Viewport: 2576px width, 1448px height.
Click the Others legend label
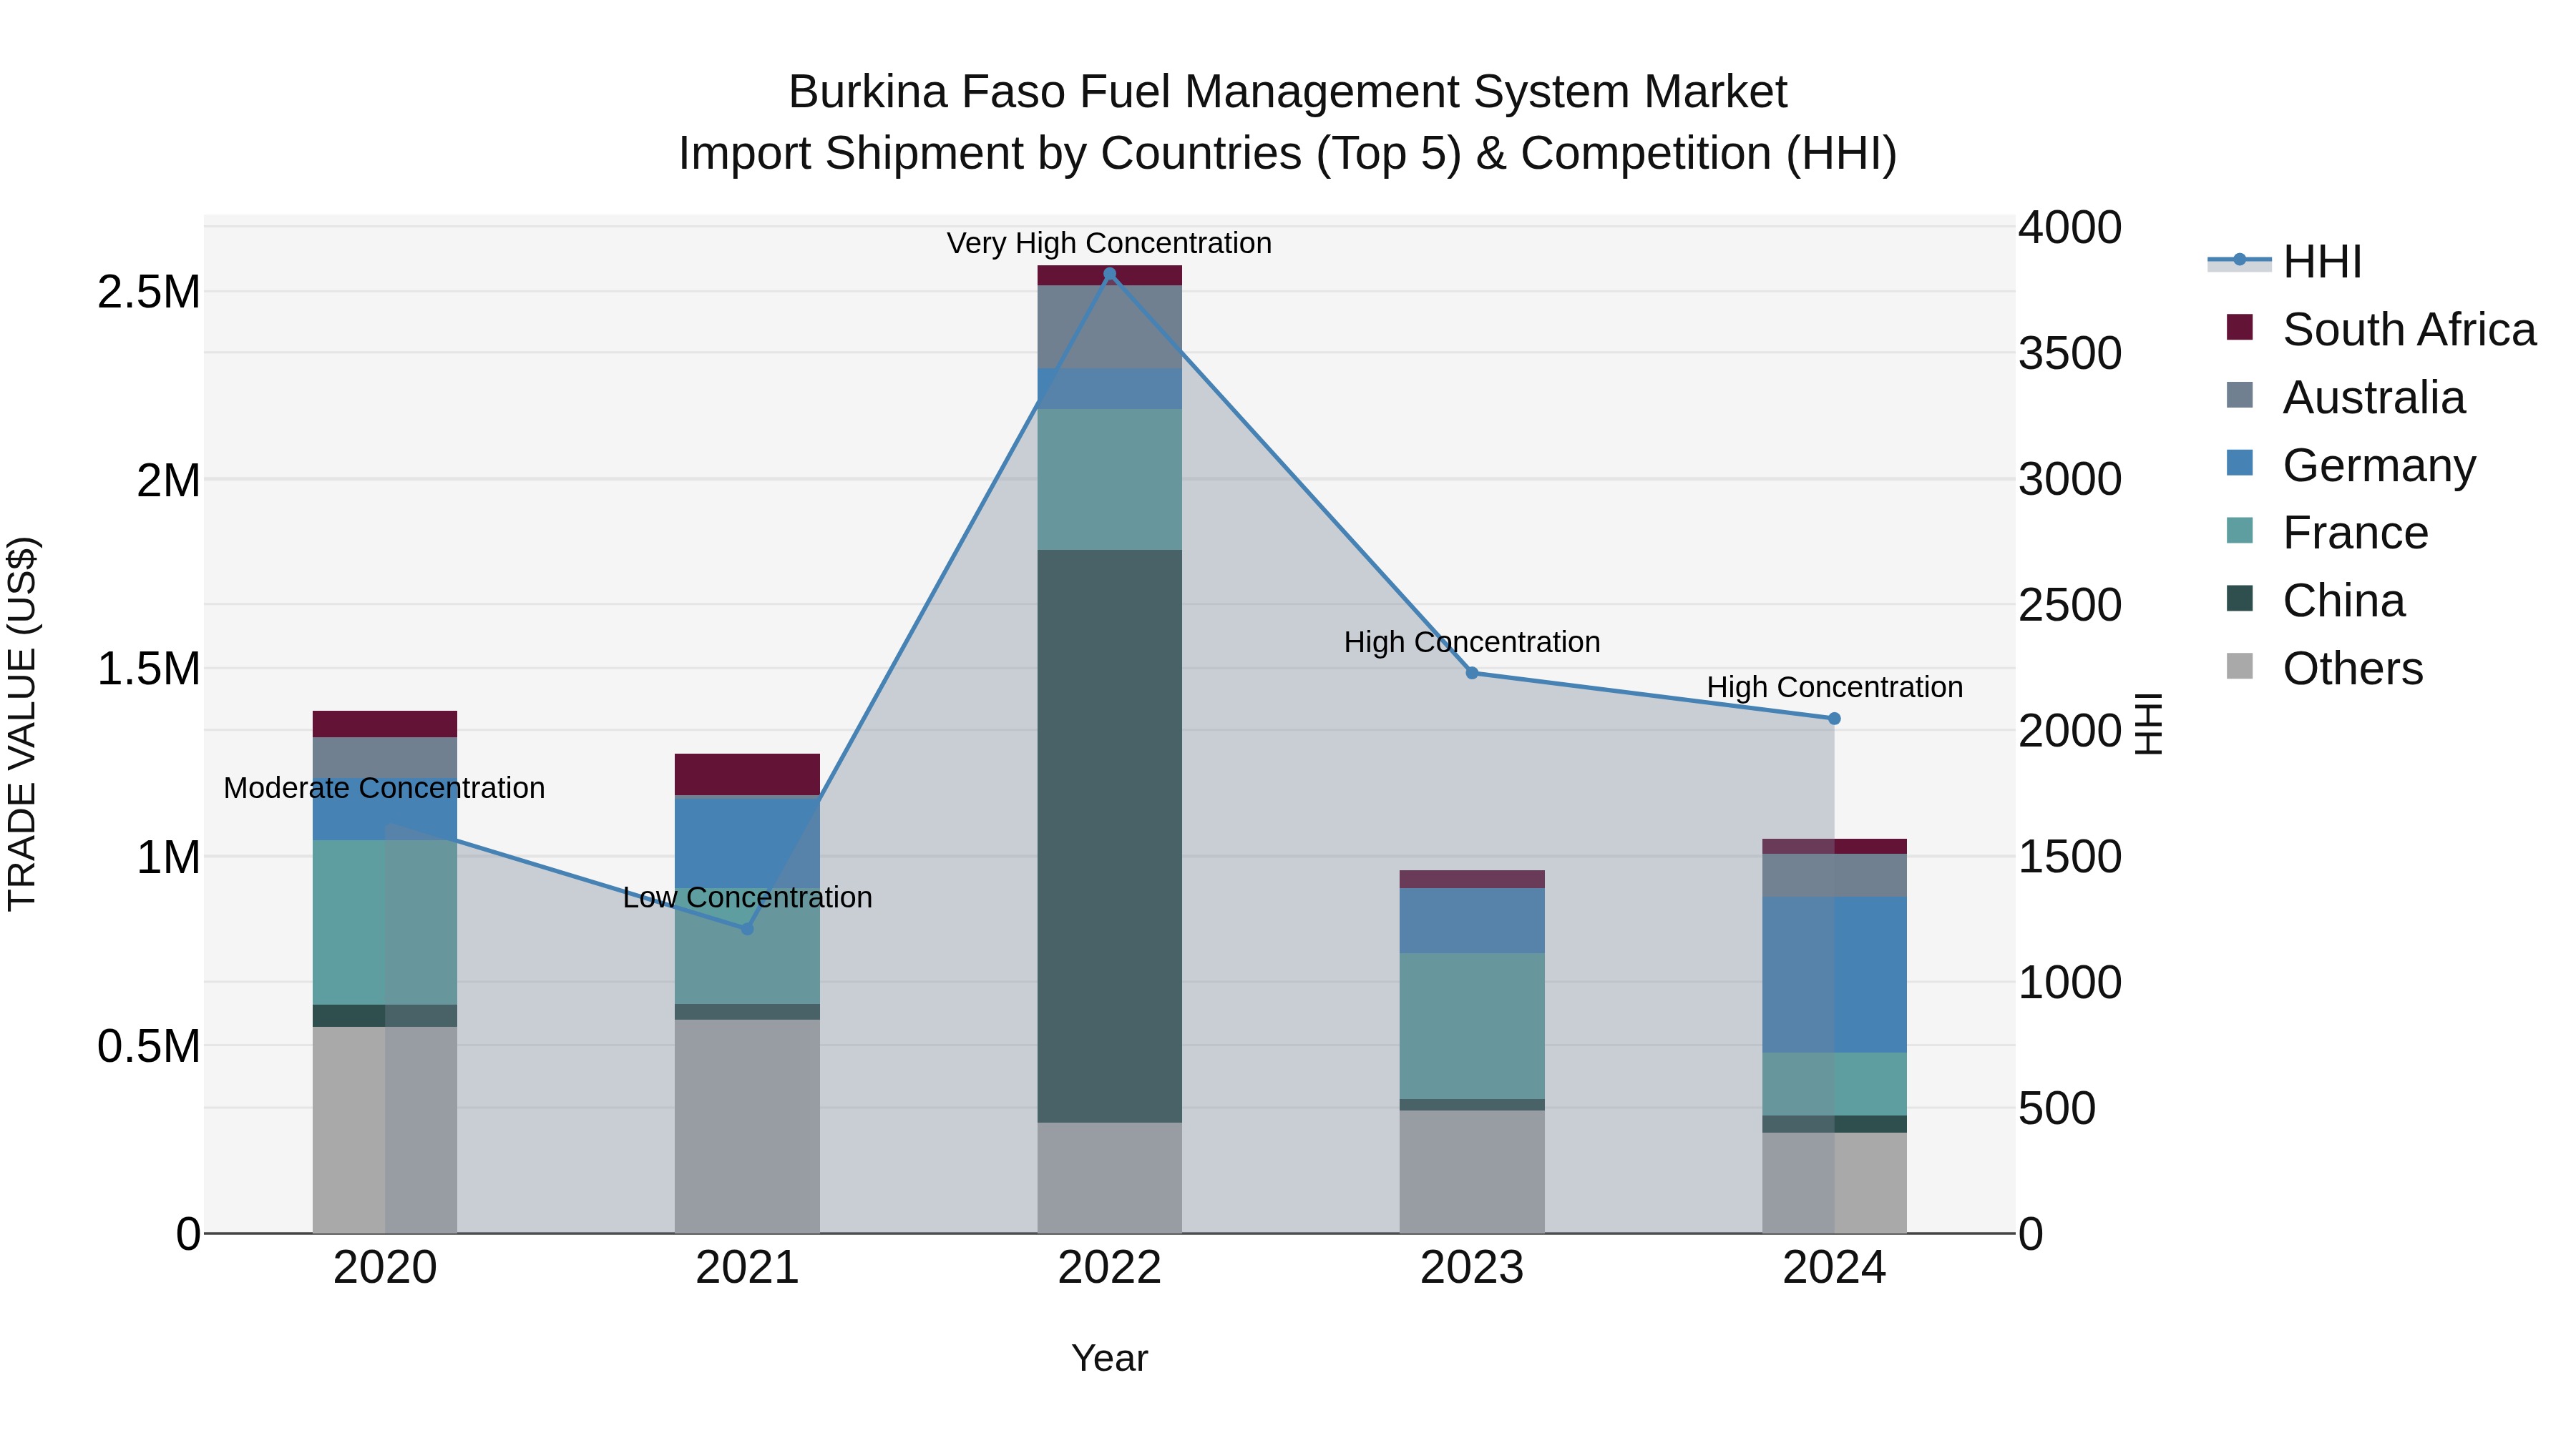[2353, 669]
